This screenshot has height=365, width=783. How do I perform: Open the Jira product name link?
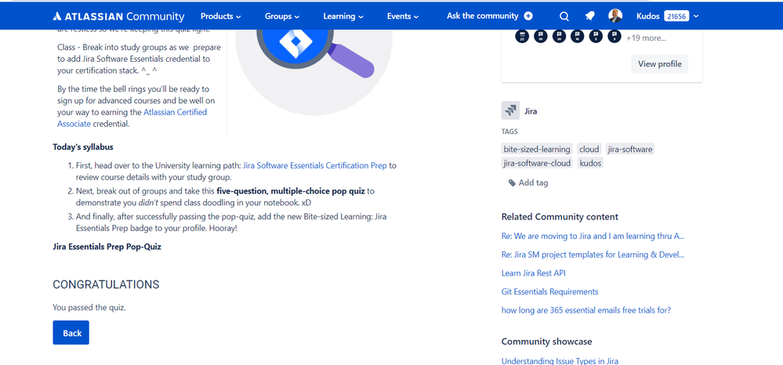(x=531, y=111)
